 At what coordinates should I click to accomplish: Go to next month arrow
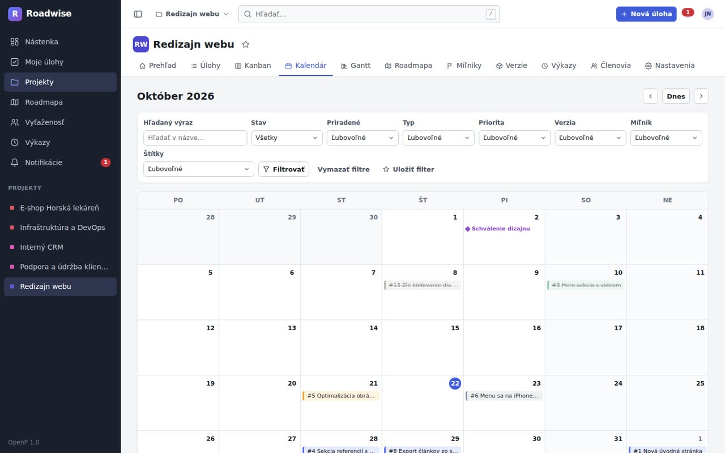click(x=701, y=96)
